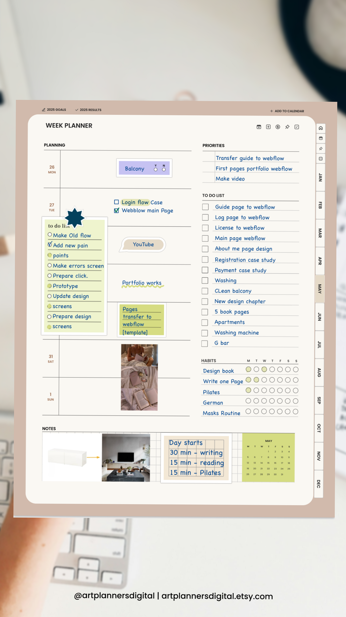The image size is (346, 617).
Task: Open 2025 Results link
Action: 88,110
